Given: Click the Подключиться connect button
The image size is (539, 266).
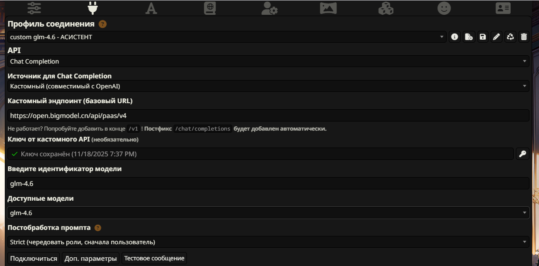Looking at the screenshot, I should [34, 258].
